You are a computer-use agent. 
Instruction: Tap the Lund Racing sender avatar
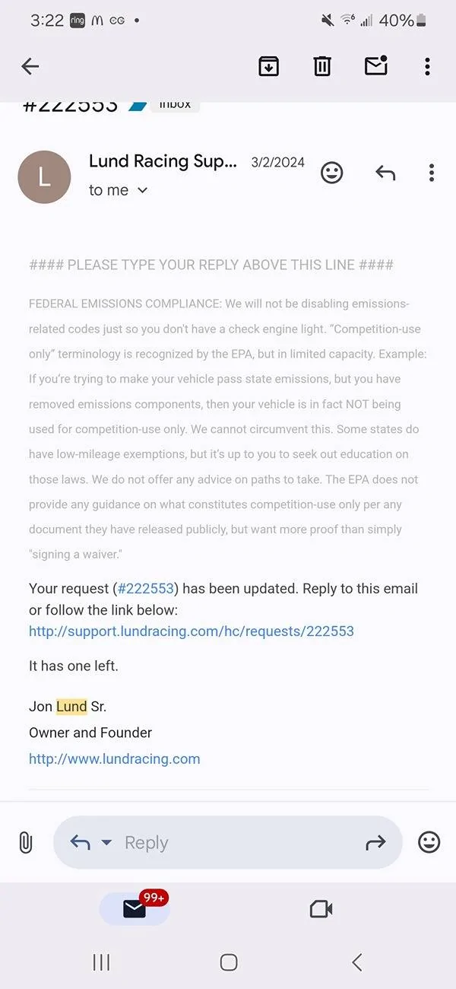(44, 177)
